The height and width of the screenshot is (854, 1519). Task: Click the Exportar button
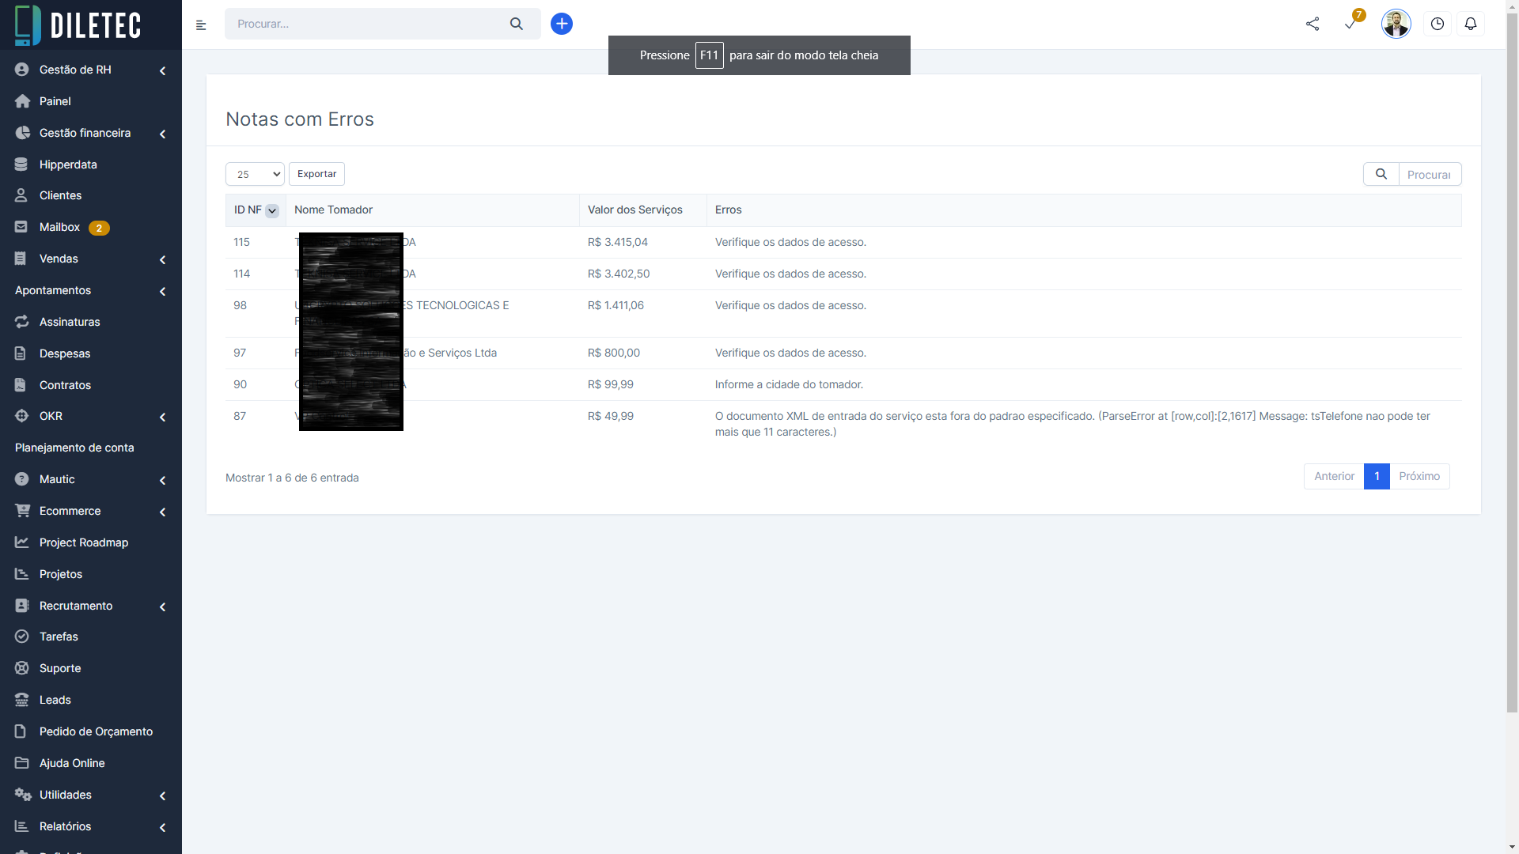coord(316,174)
